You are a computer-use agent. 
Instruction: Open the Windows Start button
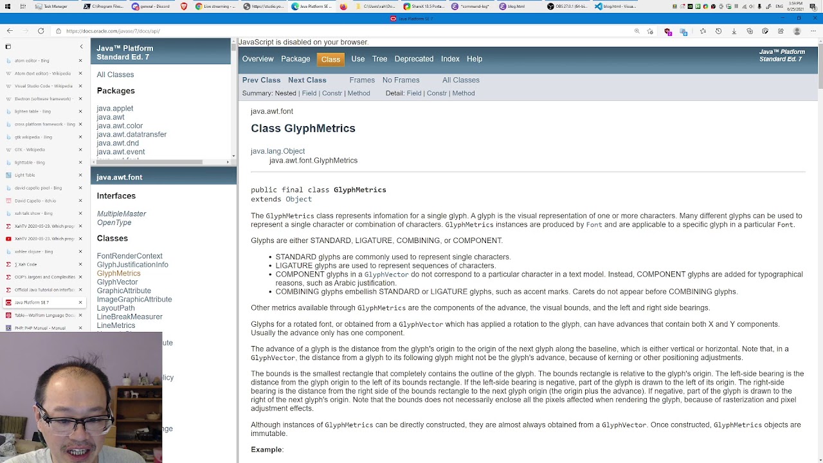(x=6, y=6)
